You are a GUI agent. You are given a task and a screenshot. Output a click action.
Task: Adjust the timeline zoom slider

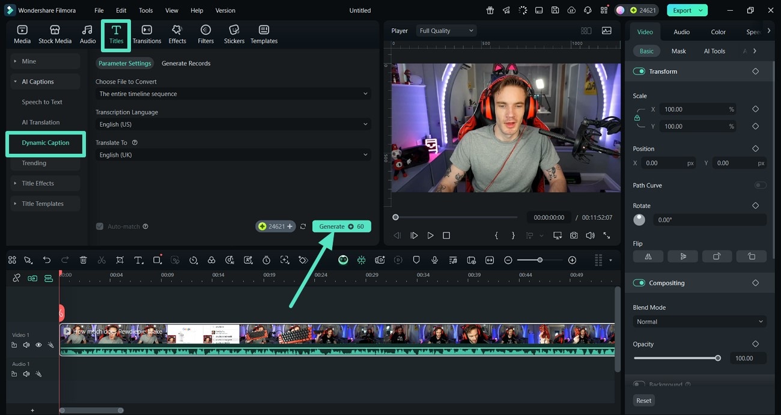[x=540, y=260]
